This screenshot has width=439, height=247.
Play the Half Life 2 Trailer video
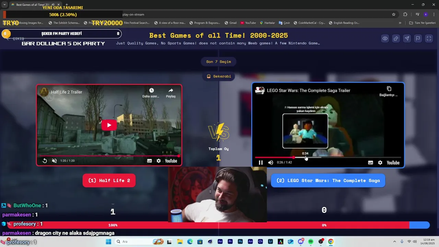[109, 125]
